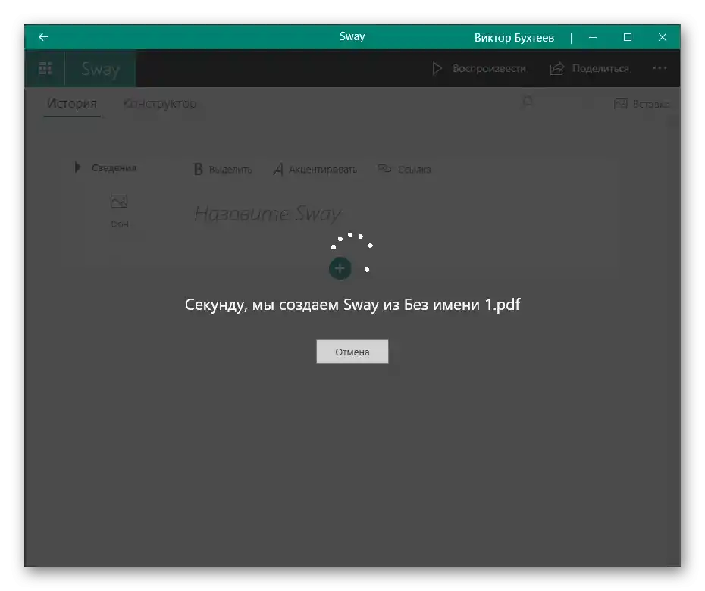Click the user name Виктор Бухтеев

pyautogui.click(x=514, y=38)
